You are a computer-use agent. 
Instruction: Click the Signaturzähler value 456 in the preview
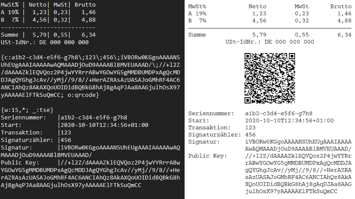(x=250, y=135)
